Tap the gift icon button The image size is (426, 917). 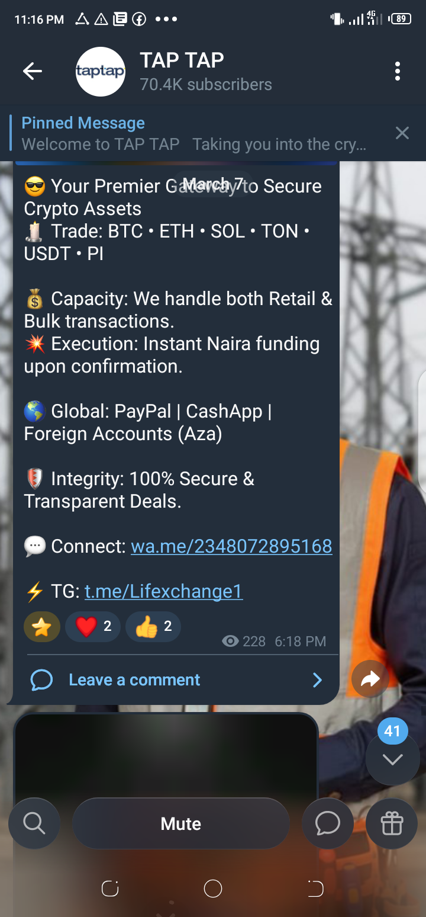coord(392,823)
